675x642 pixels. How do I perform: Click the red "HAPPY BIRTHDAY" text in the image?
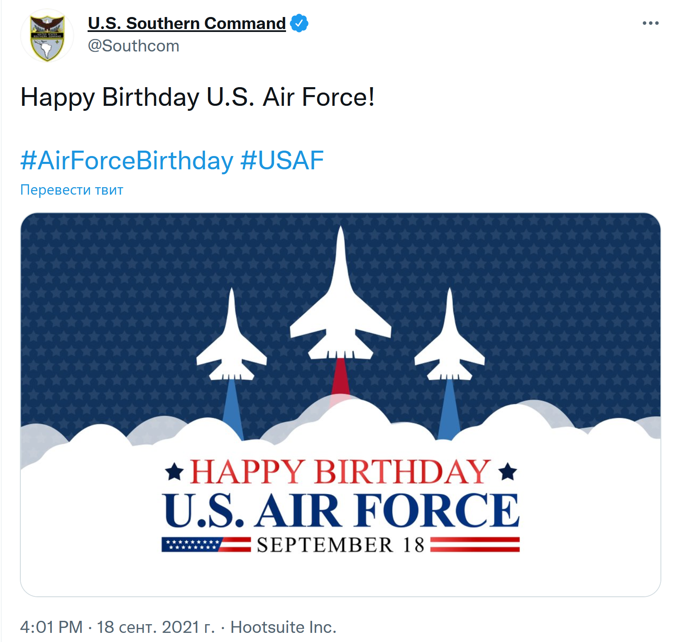click(340, 472)
